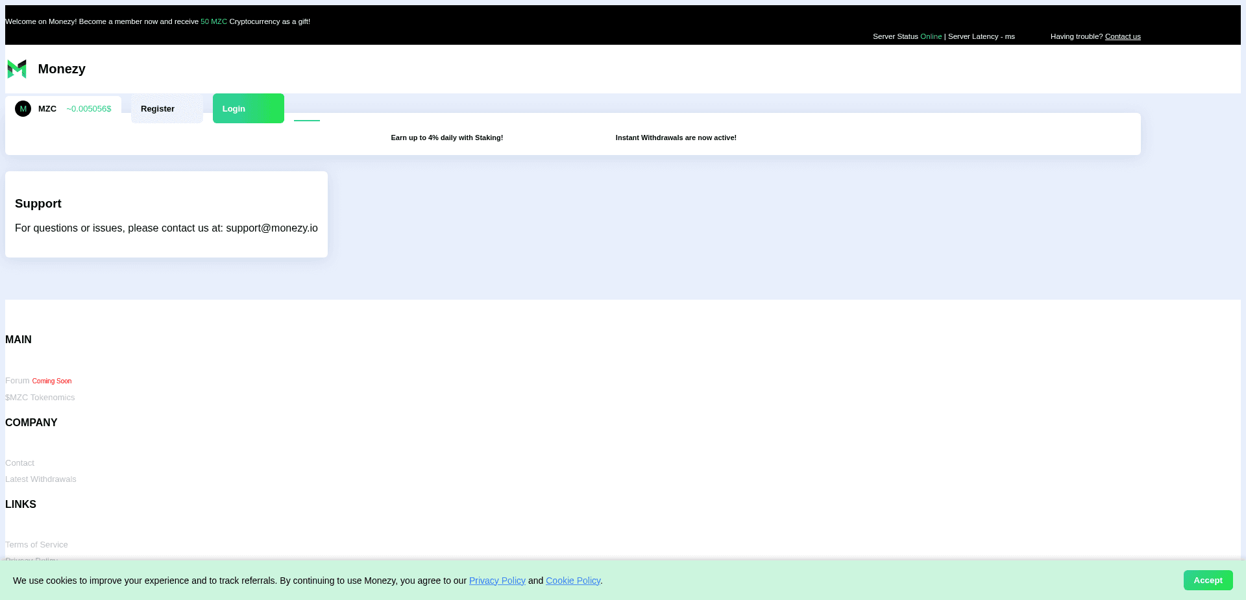Click the Server Status Online indicator

pos(931,36)
